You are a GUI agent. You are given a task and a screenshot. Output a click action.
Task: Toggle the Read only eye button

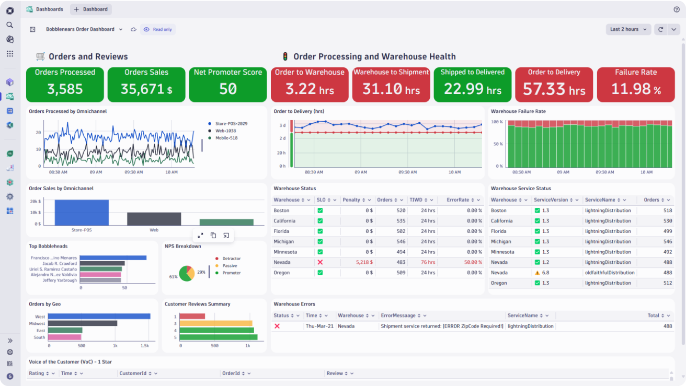coord(158,29)
